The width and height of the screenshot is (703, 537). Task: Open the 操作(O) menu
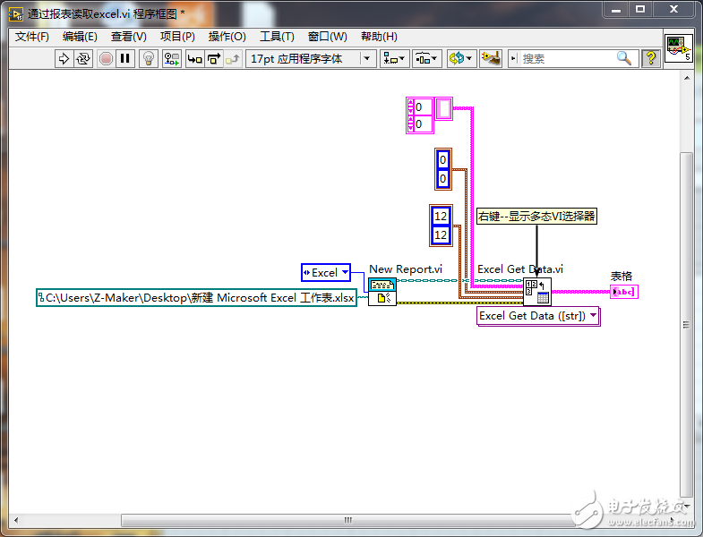(x=227, y=37)
